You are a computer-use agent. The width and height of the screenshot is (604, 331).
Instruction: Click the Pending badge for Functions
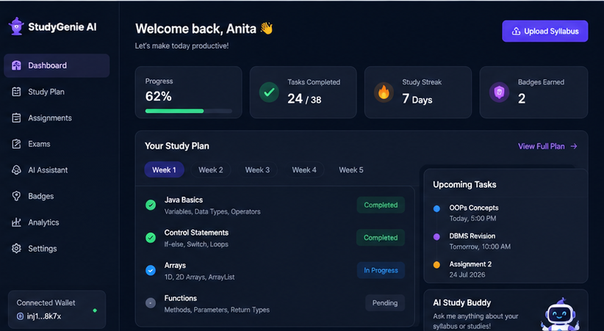point(385,303)
